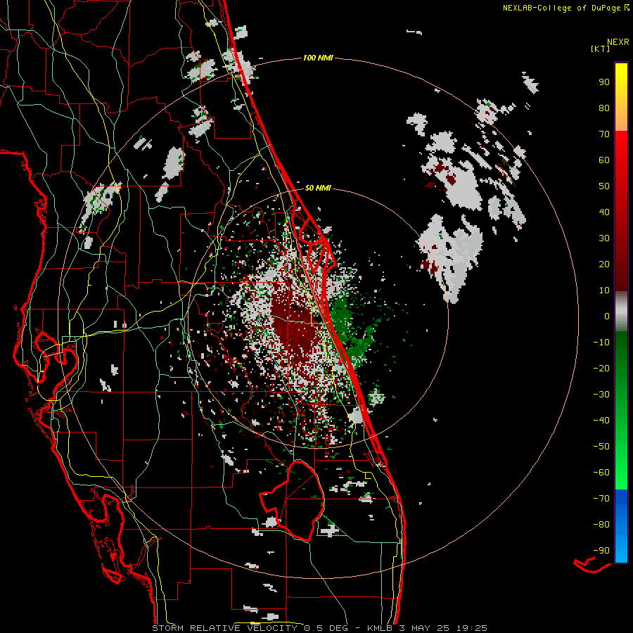633x633 pixels.
Task: Click the 100 NMI range ring label
Action: coord(318,58)
